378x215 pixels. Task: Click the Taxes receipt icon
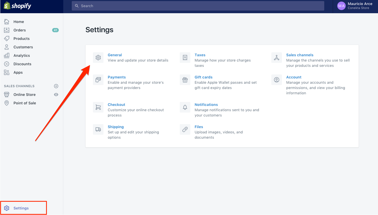pos(185,58)
